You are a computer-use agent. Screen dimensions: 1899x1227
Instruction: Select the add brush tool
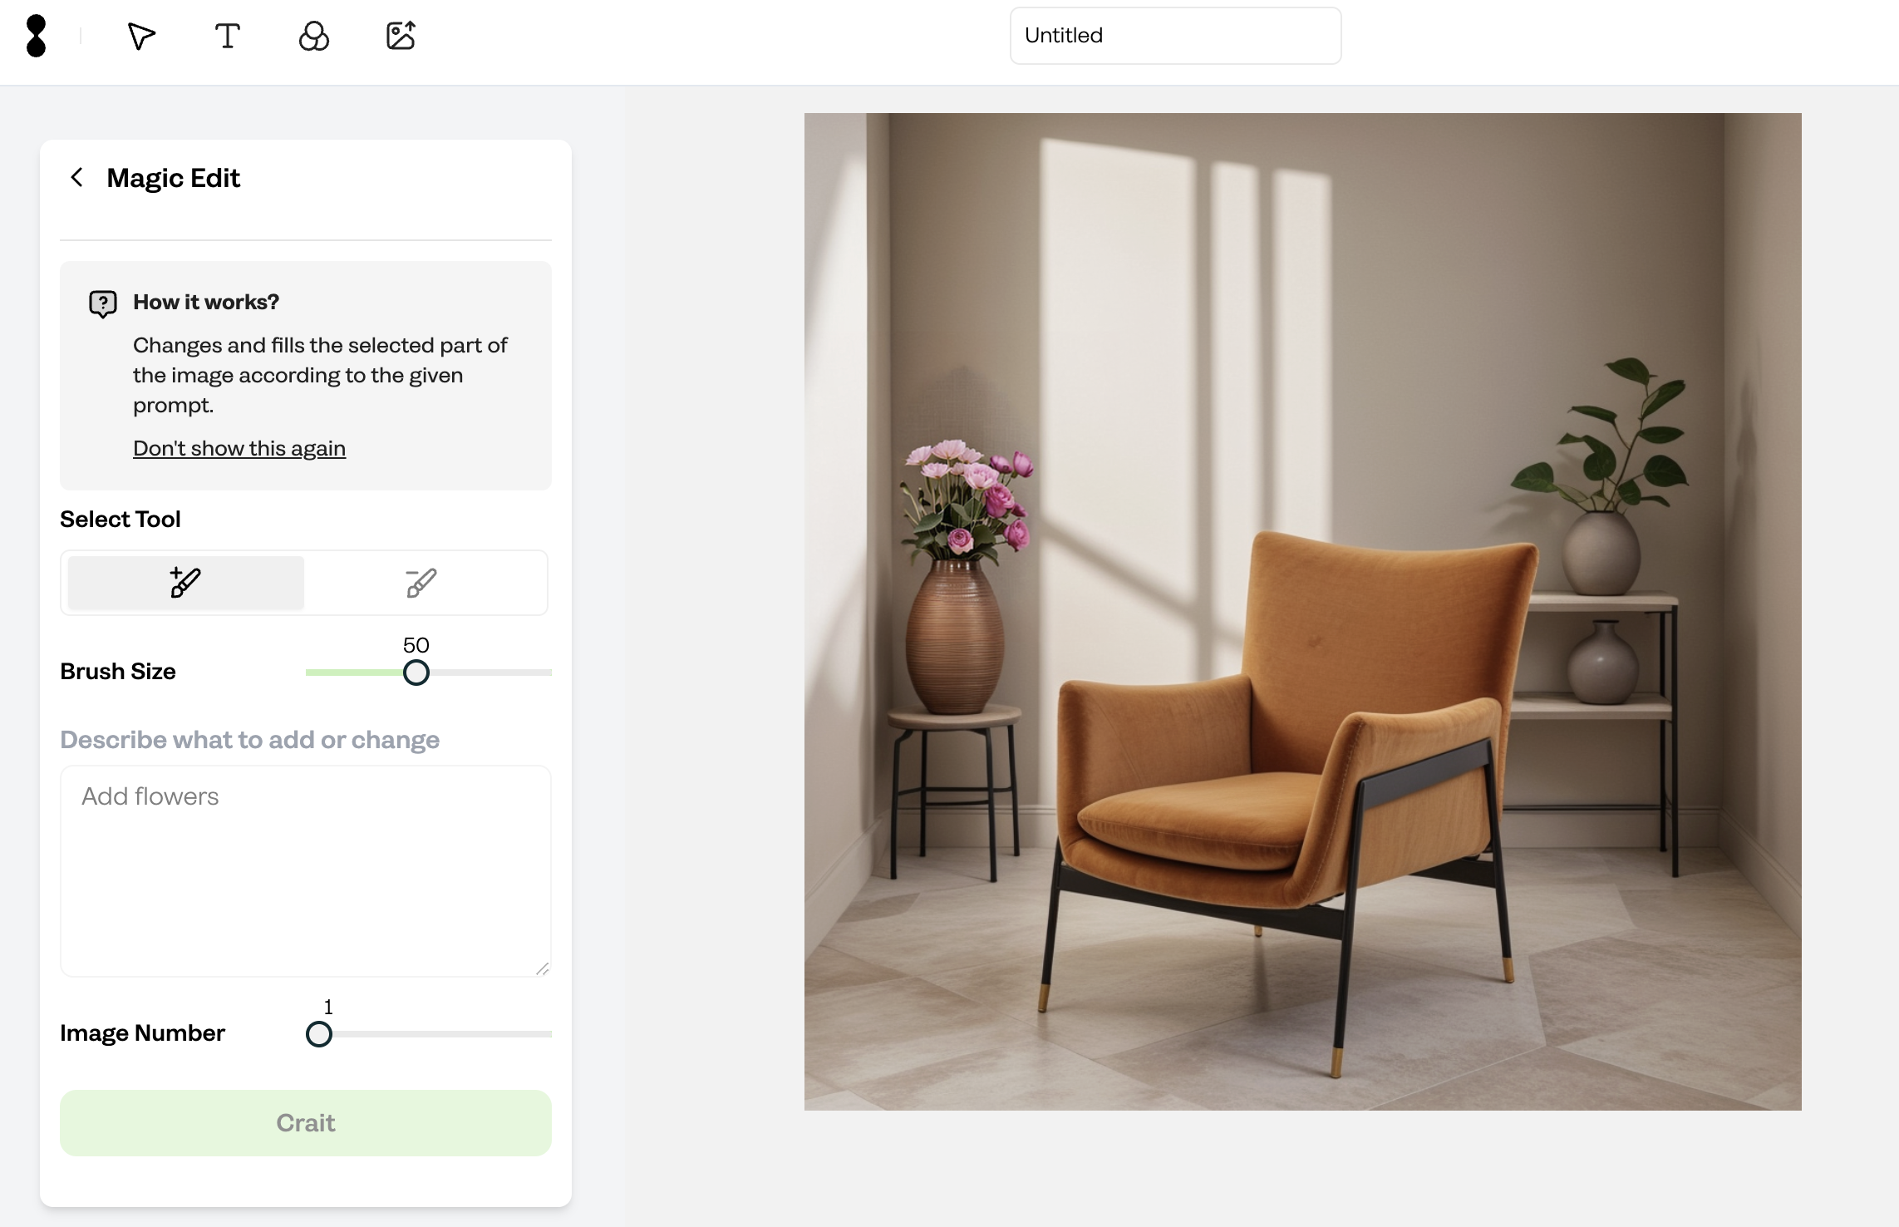pyautogui.click(x=186, y=583)
